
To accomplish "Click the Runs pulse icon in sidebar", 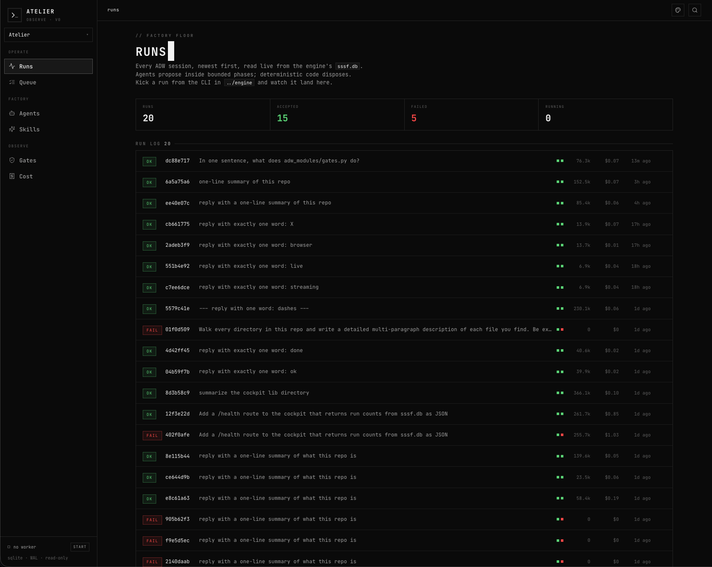I will [x=12, y=66].
